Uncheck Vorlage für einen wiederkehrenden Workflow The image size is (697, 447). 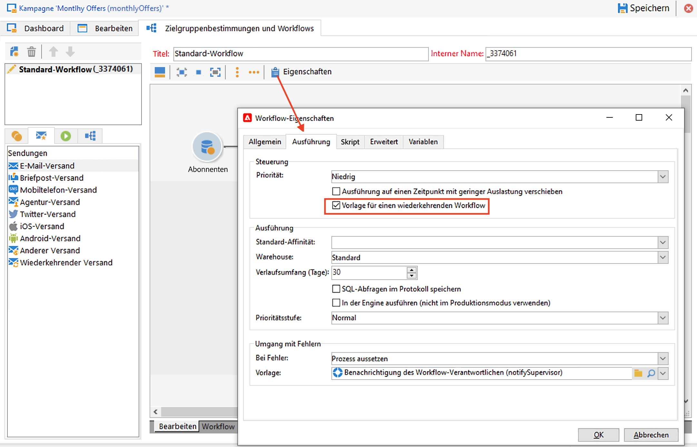336,205
